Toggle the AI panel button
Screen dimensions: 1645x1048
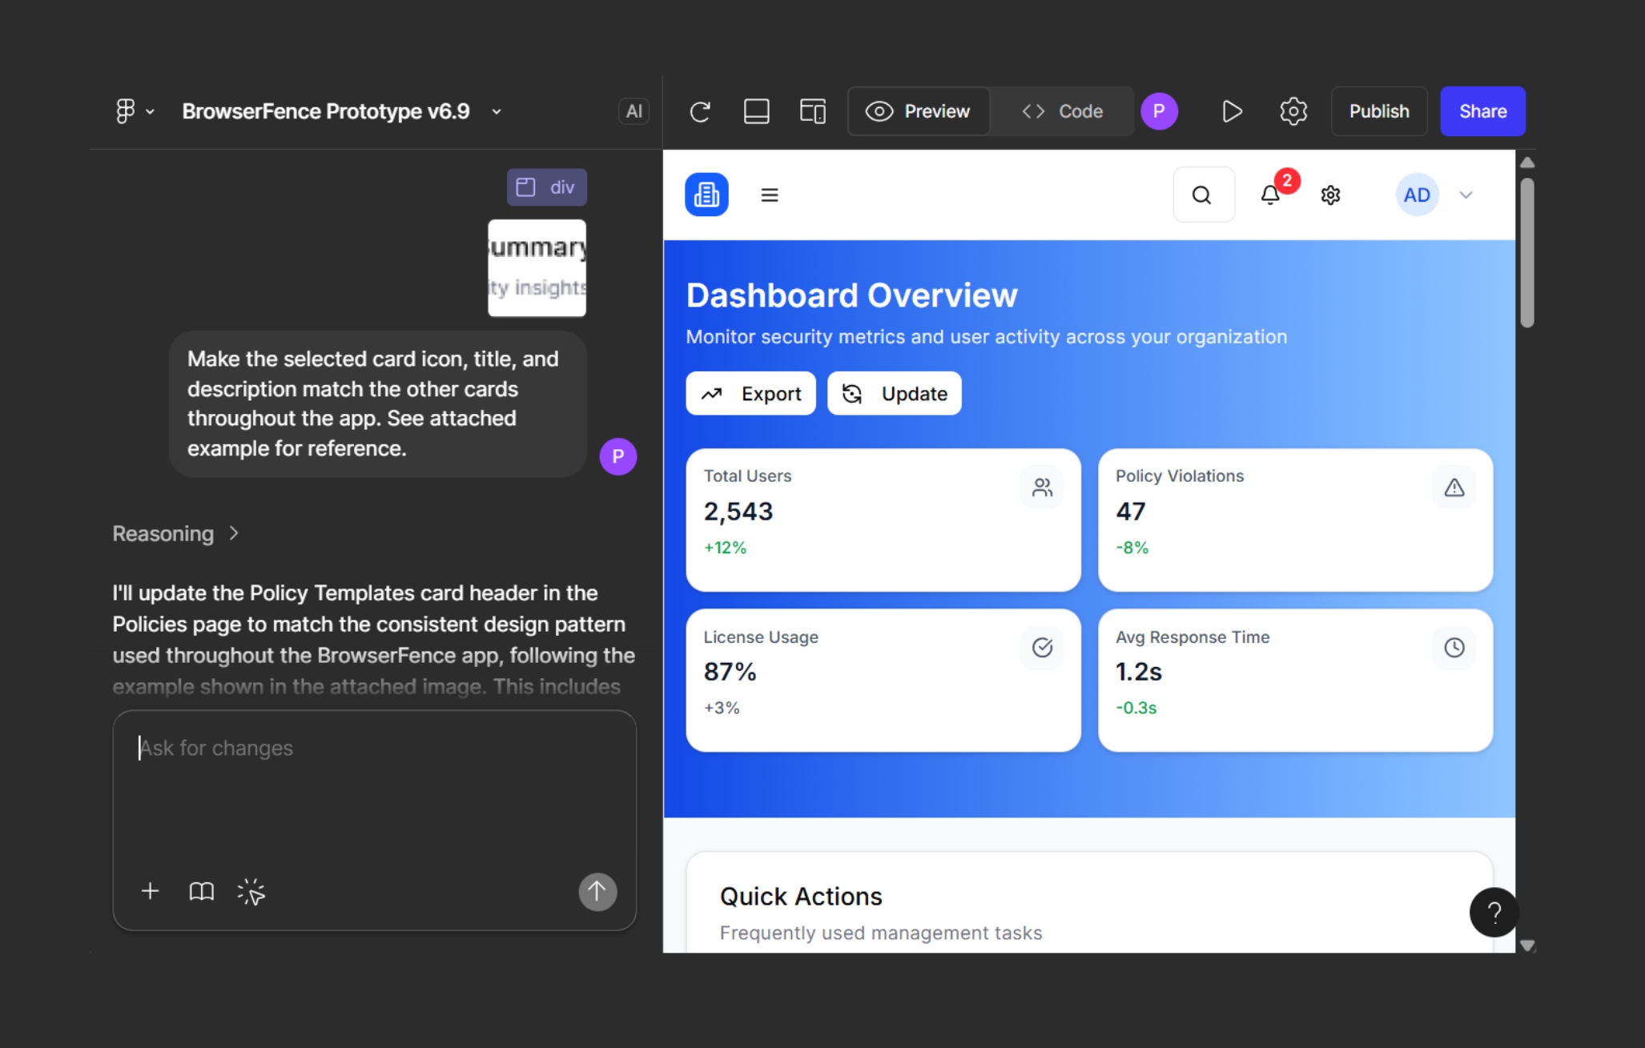pos(633,111)
